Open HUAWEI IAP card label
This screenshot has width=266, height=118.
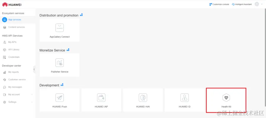point(101,107)
